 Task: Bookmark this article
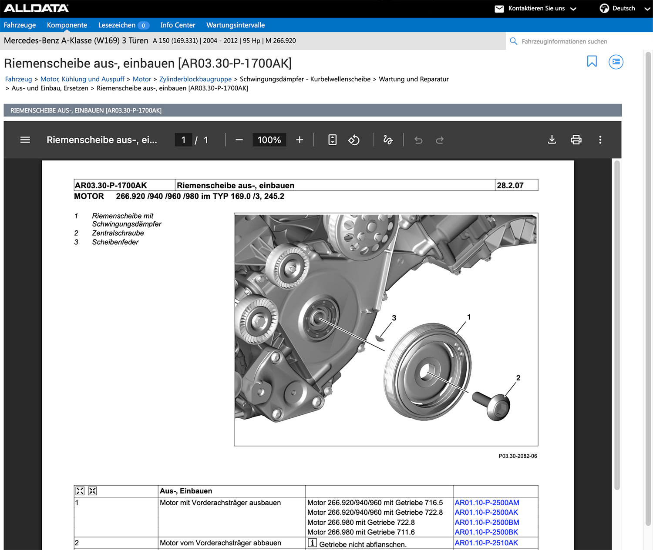[x=592, y=61]
